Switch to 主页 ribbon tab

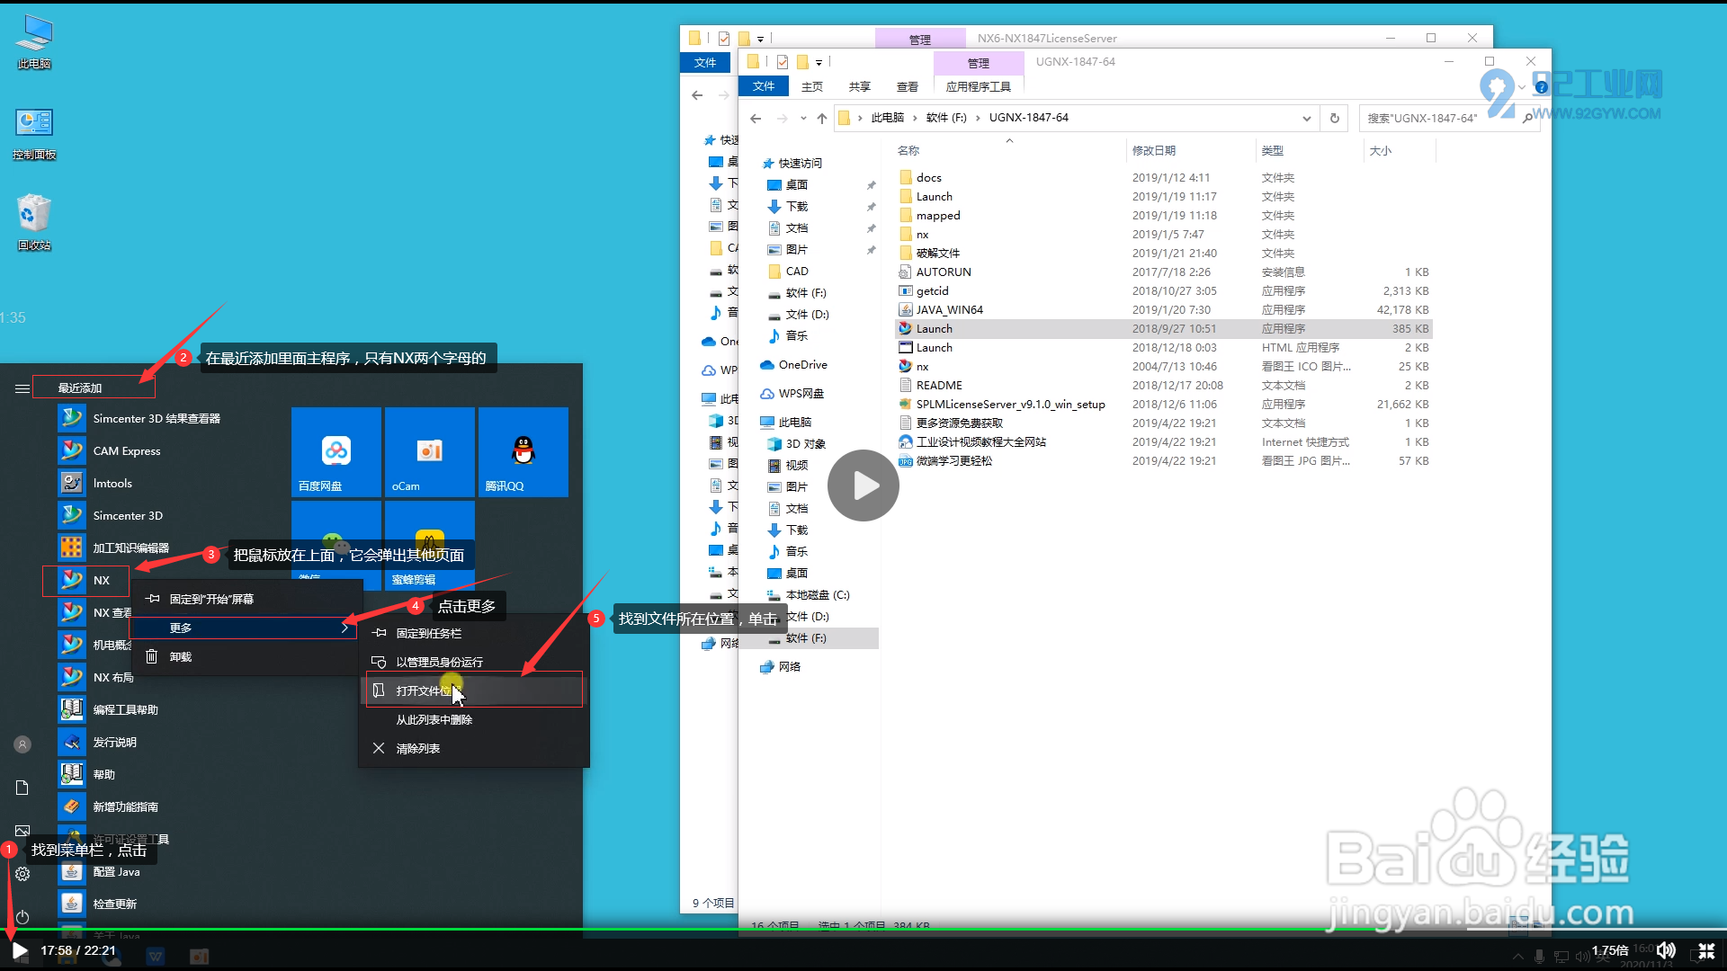(x=812, y=86)
